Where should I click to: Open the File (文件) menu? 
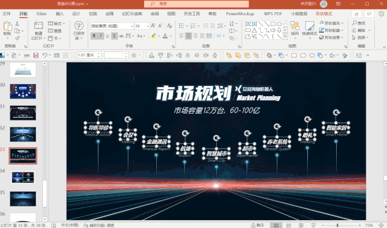pyautogui.click(x=7, y=14)
